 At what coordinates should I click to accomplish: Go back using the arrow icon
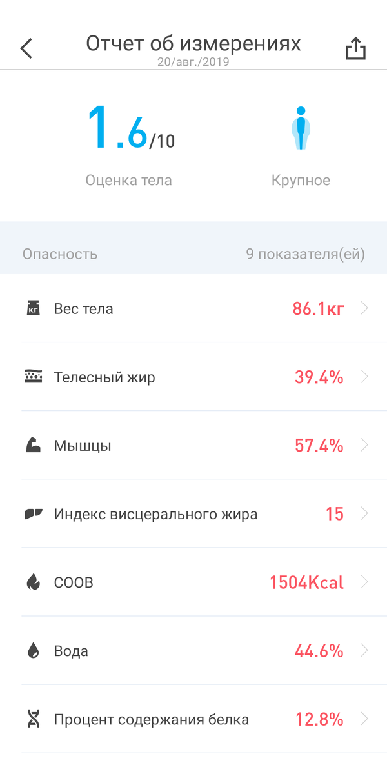coord(26,48)
